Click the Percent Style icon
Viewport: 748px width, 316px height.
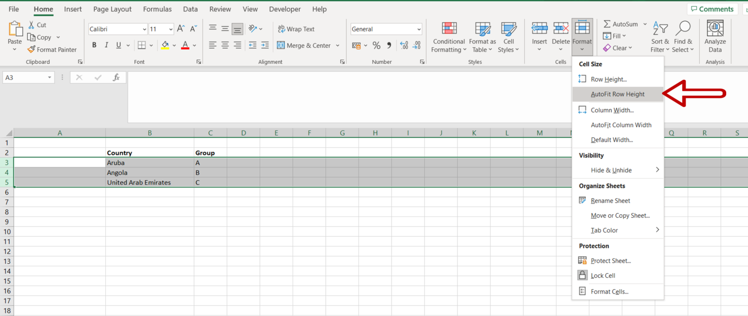[376, 45]
